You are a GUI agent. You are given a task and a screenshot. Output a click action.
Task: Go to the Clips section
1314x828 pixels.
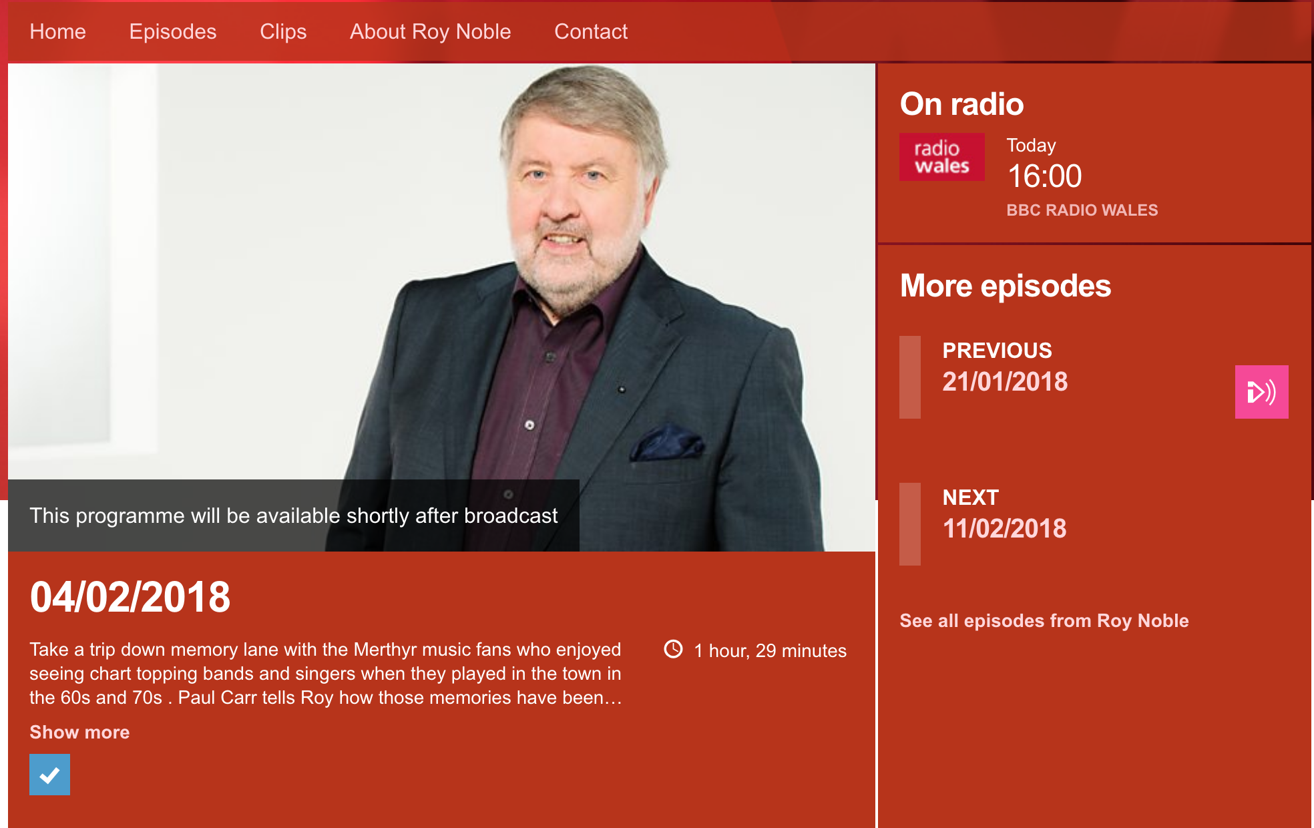(283, 31)
